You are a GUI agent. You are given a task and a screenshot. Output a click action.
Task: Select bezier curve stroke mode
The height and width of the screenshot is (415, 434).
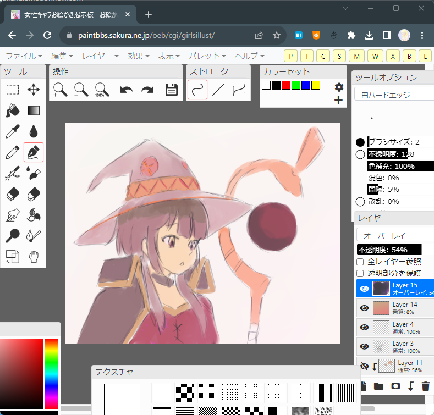(239, 90)
